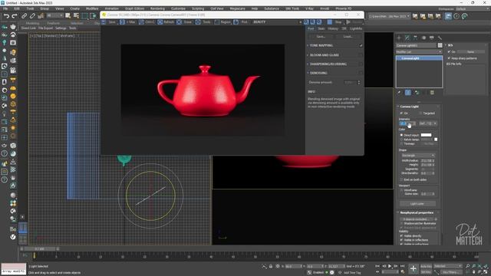
Task: Select the Direct input color radio button
Action: click(402, 135)
